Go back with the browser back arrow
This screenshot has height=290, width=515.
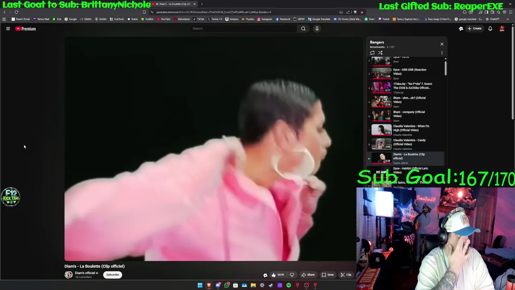[x=4, y=12]
